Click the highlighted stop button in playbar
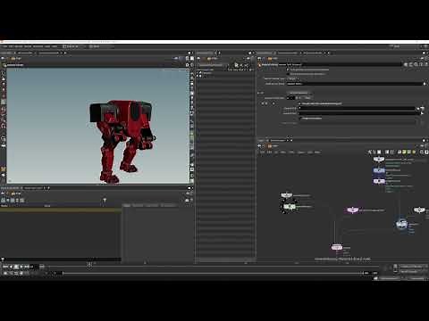429x321 pixels. [x=16, y=267]
